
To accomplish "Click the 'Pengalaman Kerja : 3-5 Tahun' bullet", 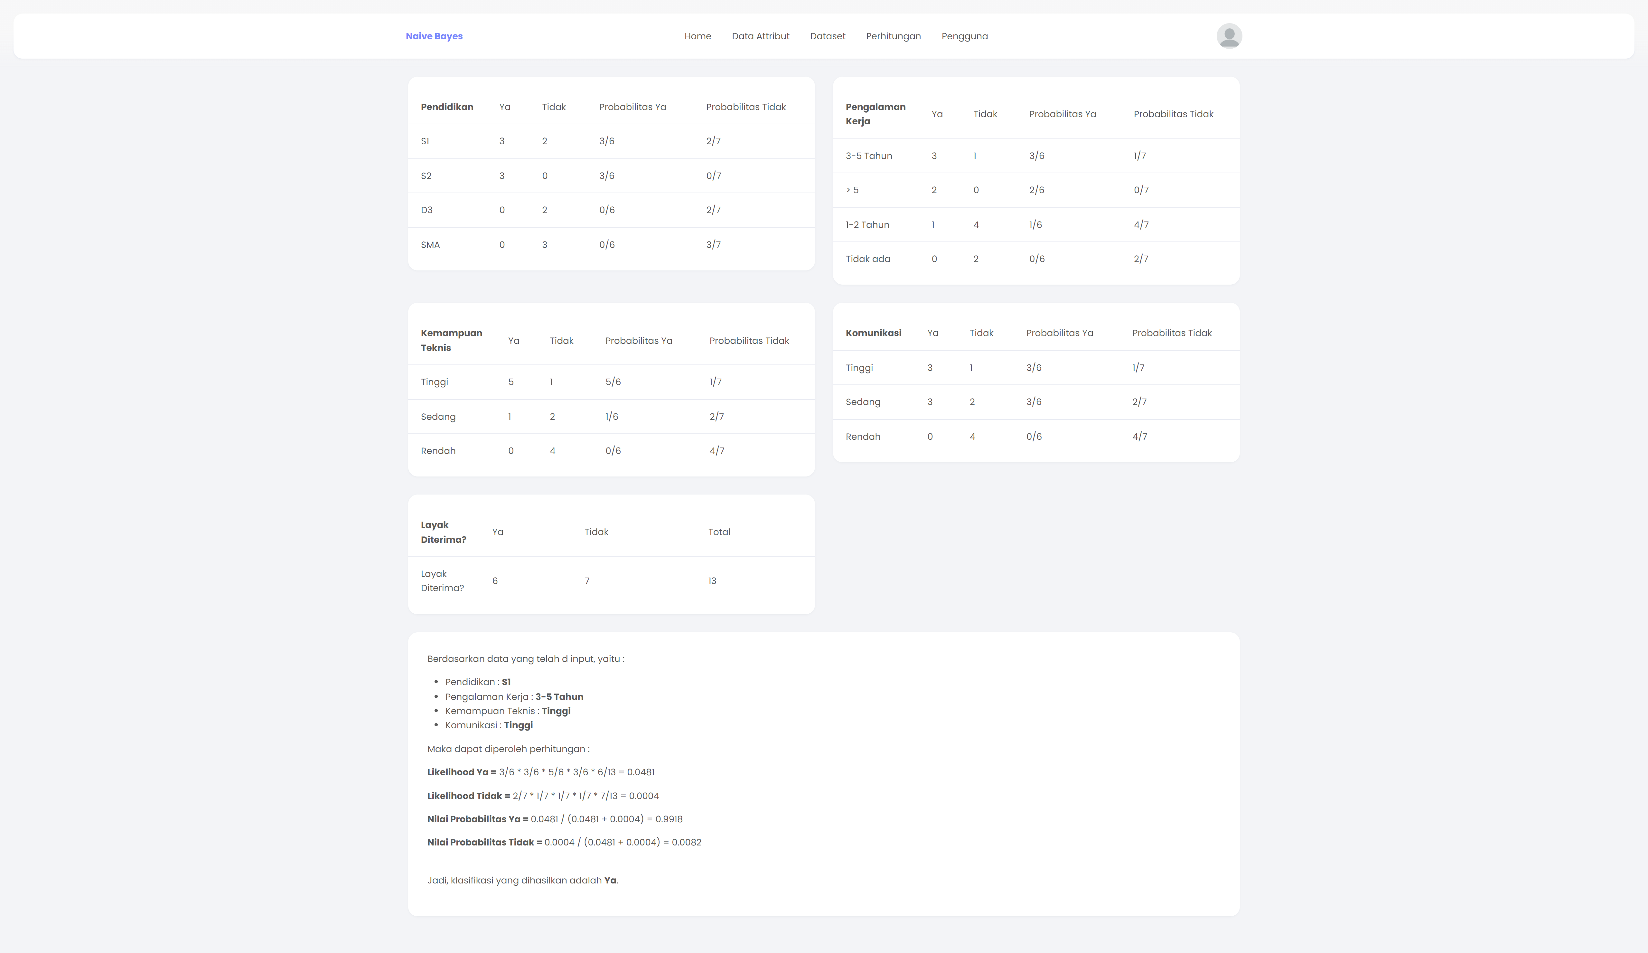I will (514, 697).
